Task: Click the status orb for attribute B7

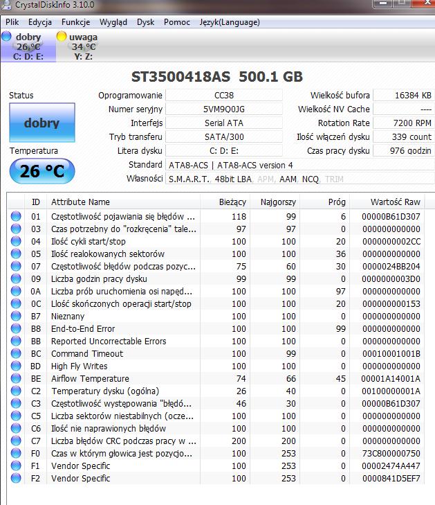Action: click(16, 316)
